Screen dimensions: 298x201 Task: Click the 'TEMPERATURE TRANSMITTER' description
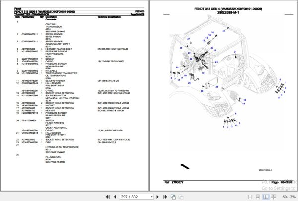[x=62, y=73]
